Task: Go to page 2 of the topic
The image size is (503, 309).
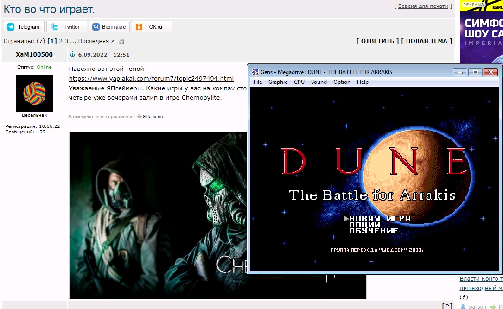Action: (61, 41)
